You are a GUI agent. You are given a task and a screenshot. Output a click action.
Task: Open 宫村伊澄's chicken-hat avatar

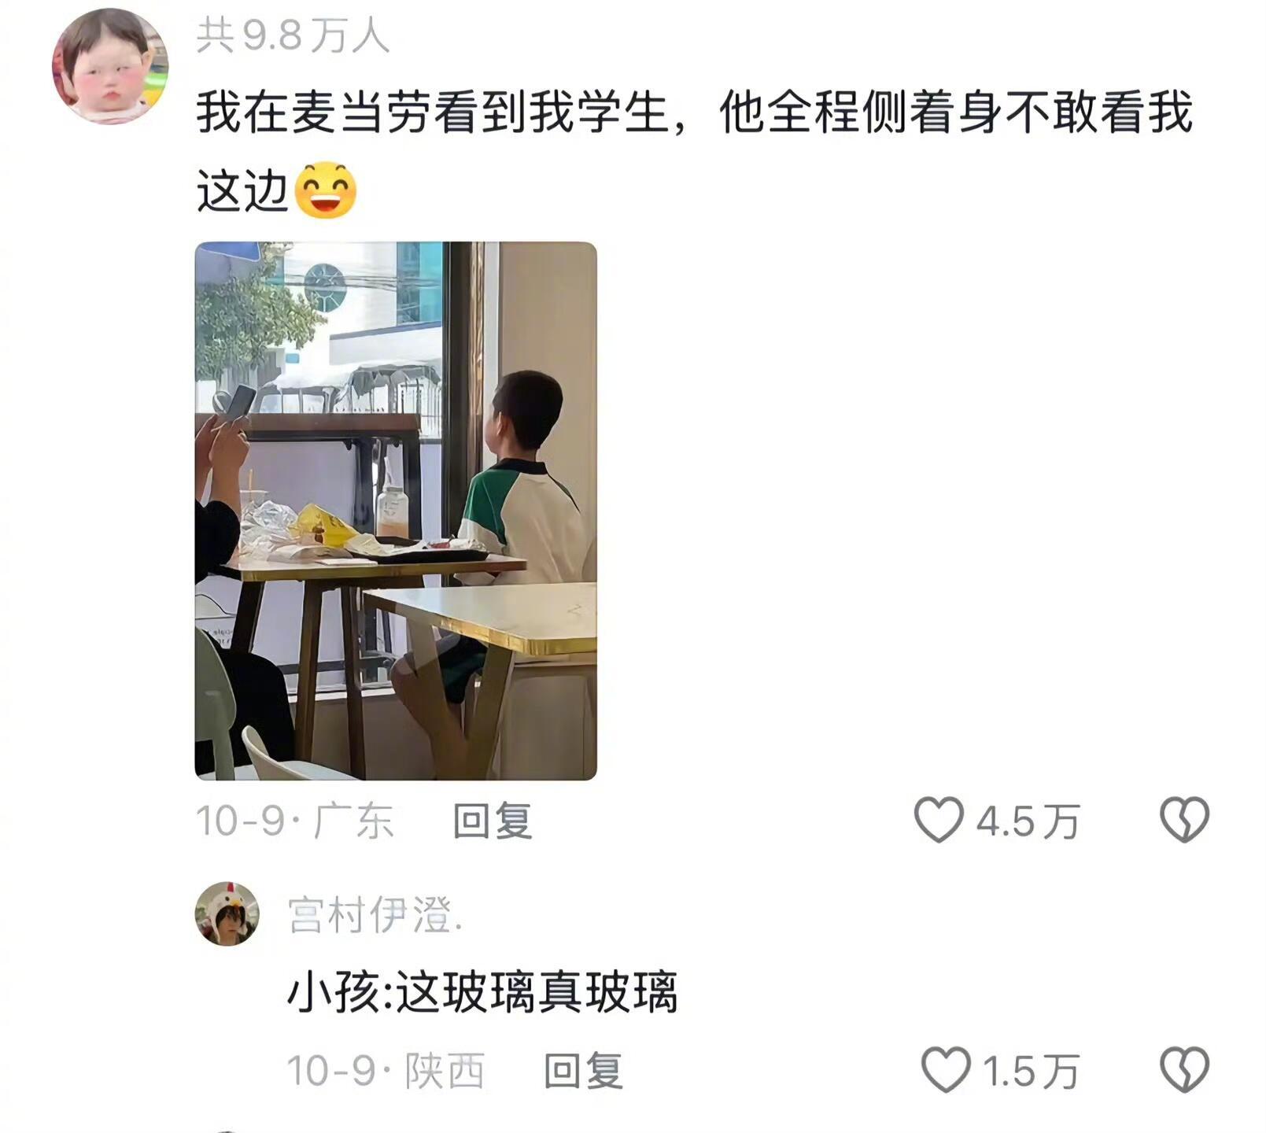pos(227,913)
